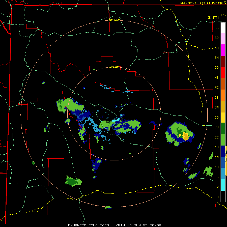227x227 pixels.
Task: Click the "22" legend value
Action: coord(217,137)
